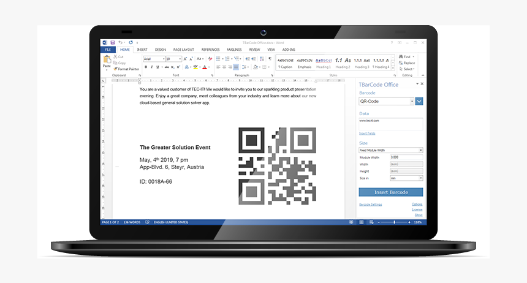
Task: Click the Numbering list icon
Action: pos(227,59)
